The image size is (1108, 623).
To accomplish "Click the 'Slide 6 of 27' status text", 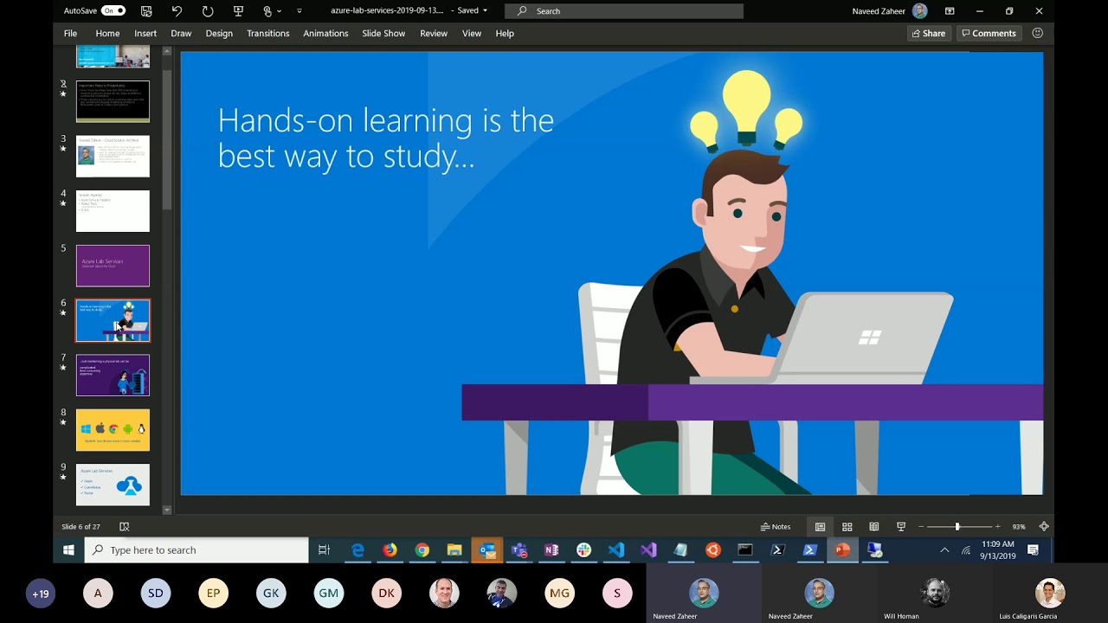I will coord(81,526).
